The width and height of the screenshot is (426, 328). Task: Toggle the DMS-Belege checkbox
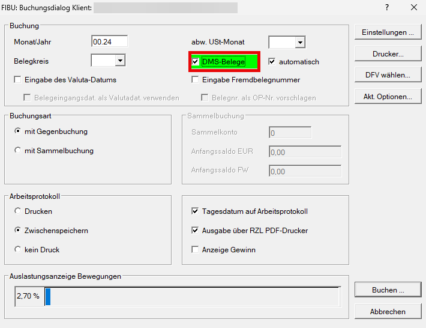point(196,61)
